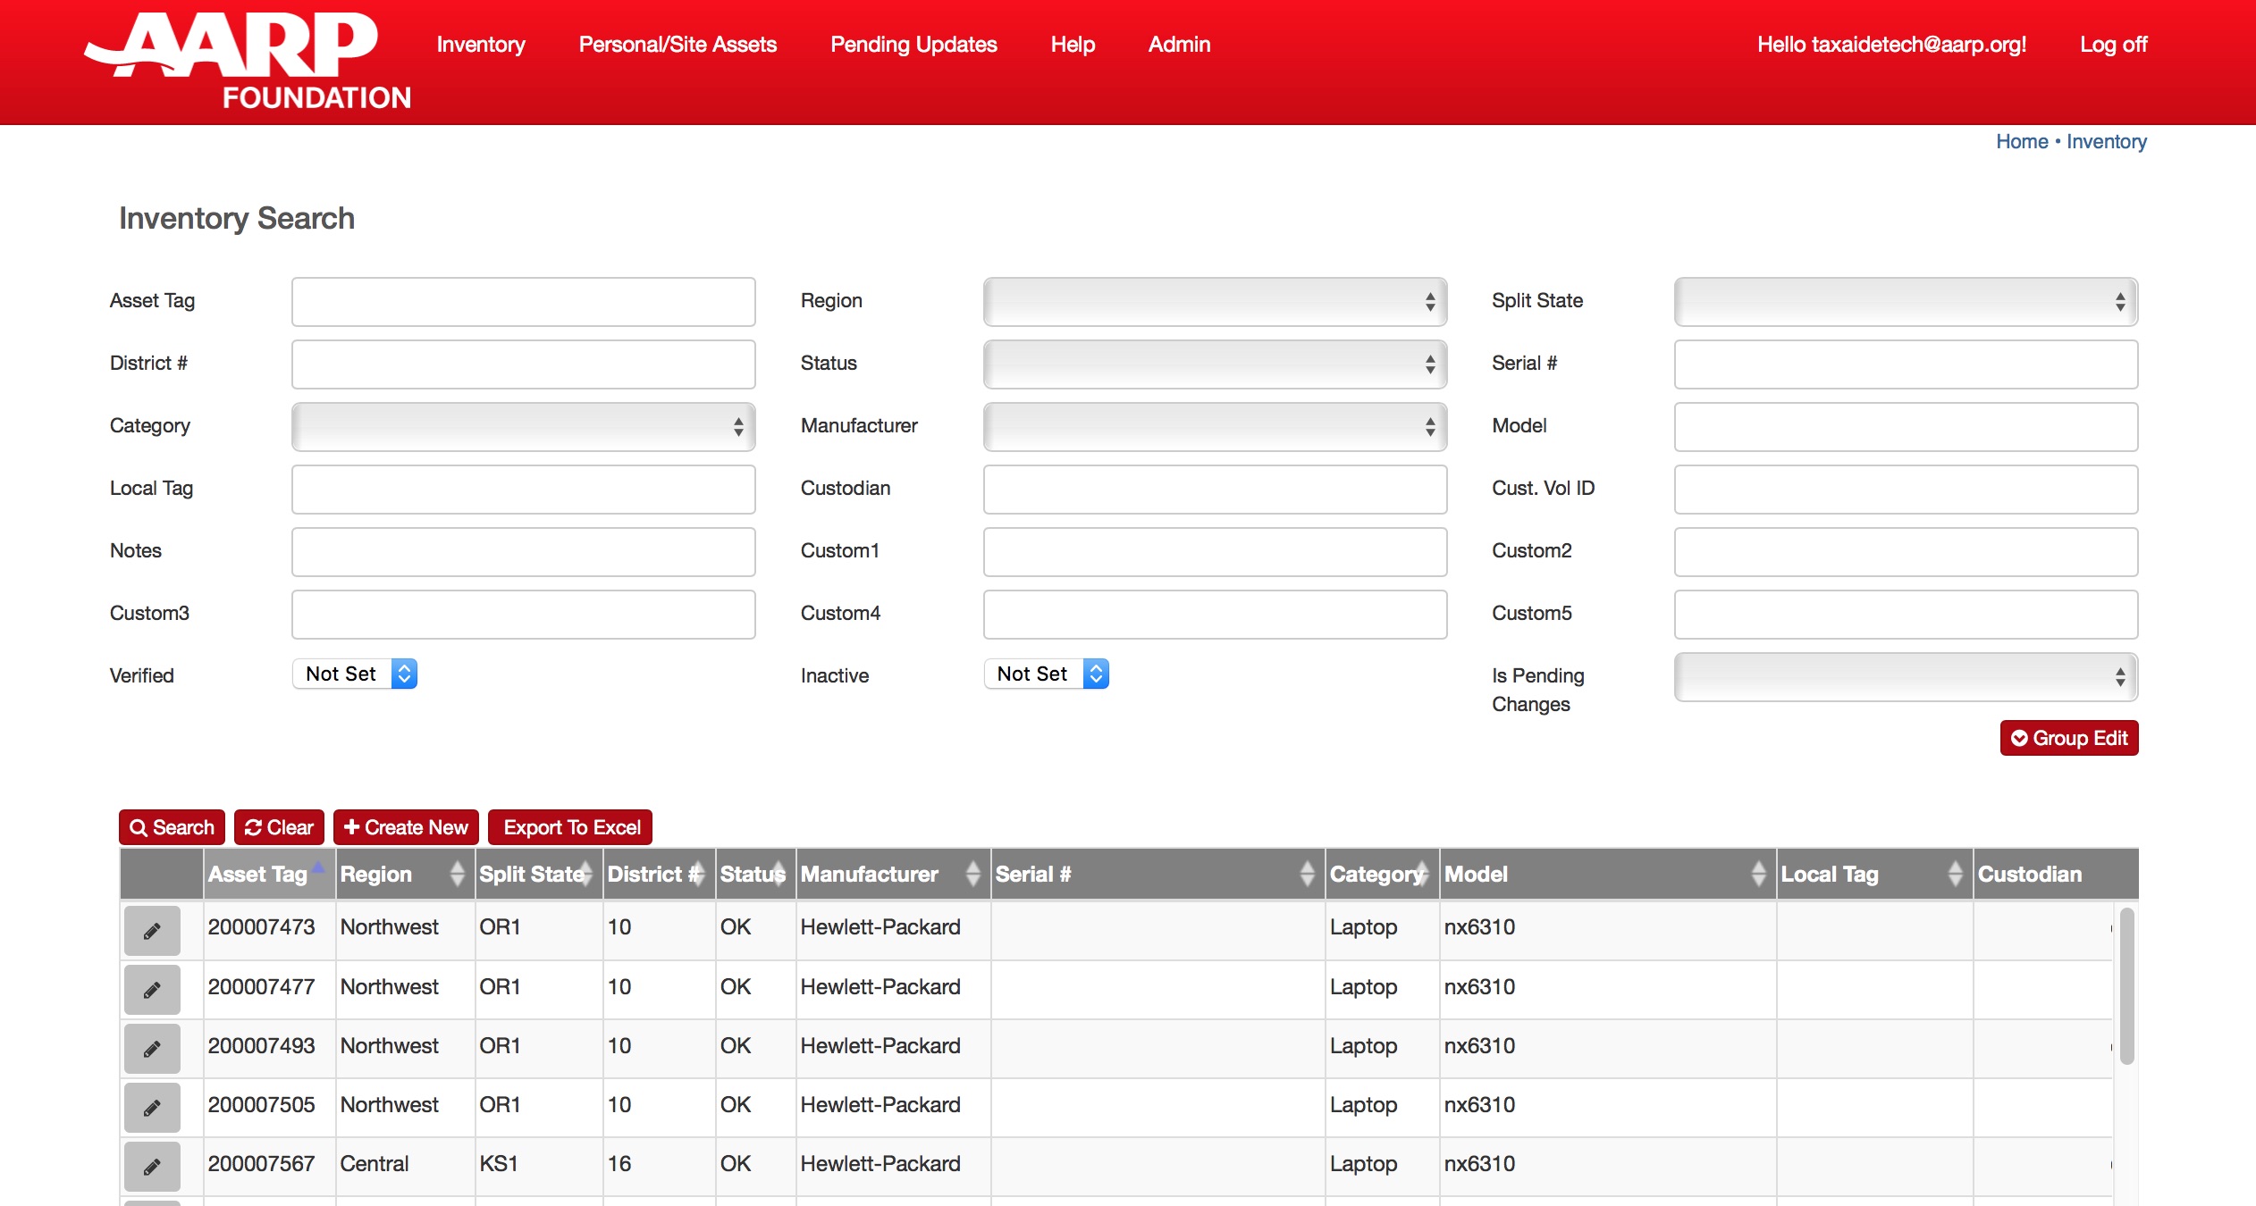This screenshot has width=2256, height=1206.
Task: Open the Admin menu
Action: click(x=1179, y=45)
